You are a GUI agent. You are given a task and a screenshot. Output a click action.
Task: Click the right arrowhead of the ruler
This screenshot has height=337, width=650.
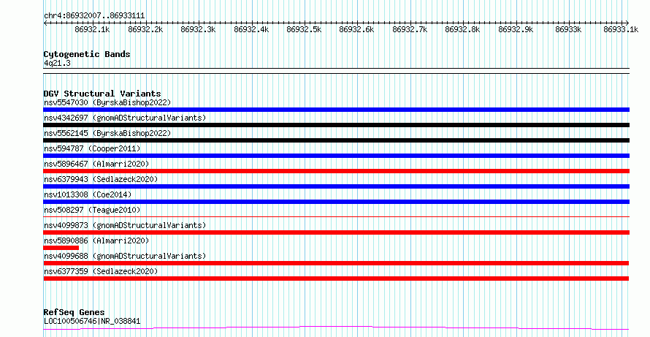[x=627, y=23]
